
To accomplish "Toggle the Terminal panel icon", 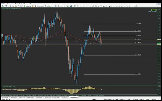I will pyautogui.click(x=18, y=6).
